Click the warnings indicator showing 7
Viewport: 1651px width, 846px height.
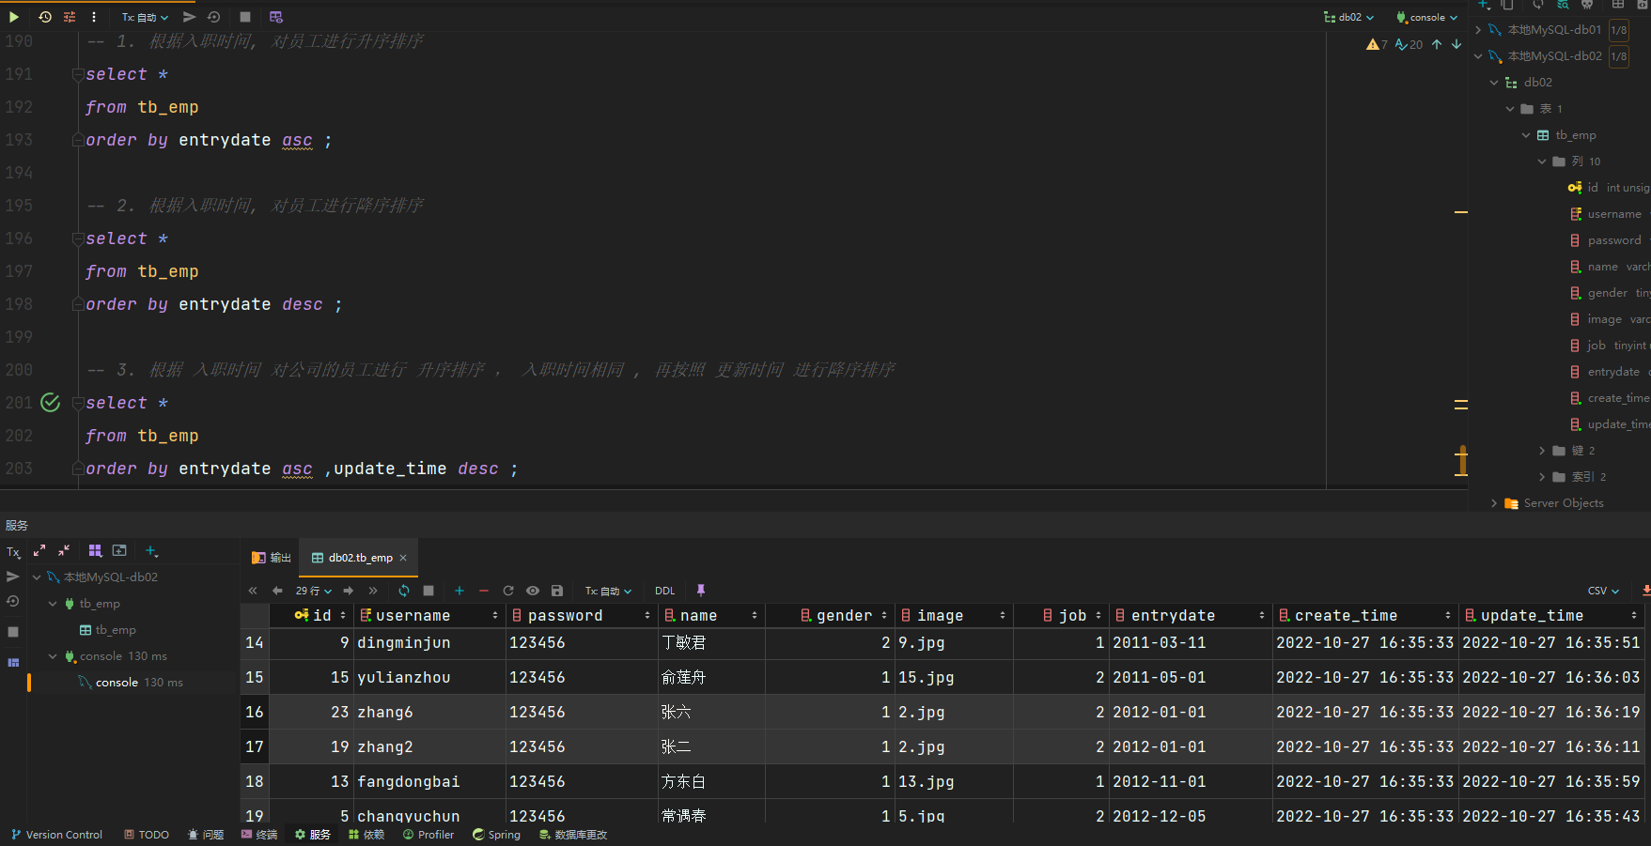pos(1377,44)
